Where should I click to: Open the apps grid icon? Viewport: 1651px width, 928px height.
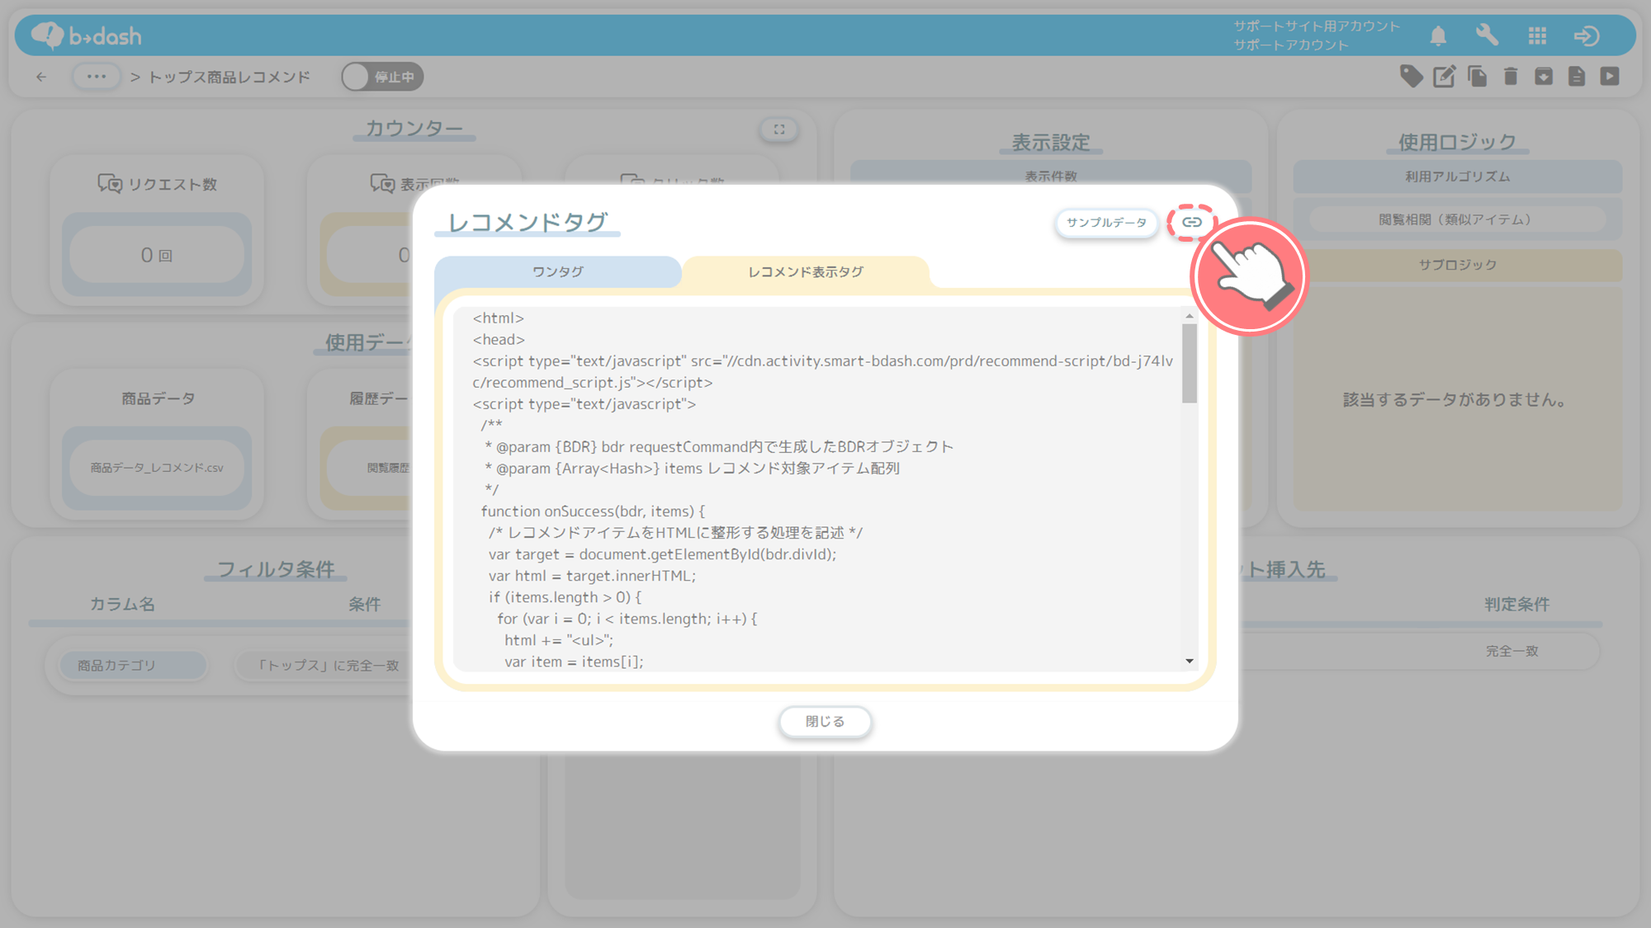click(1537, 35)
